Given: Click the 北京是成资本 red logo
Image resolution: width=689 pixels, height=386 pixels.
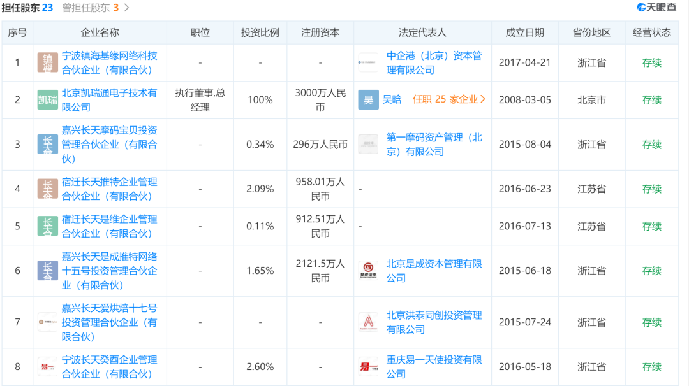Looking at the screenshot, I should [368, 271].
